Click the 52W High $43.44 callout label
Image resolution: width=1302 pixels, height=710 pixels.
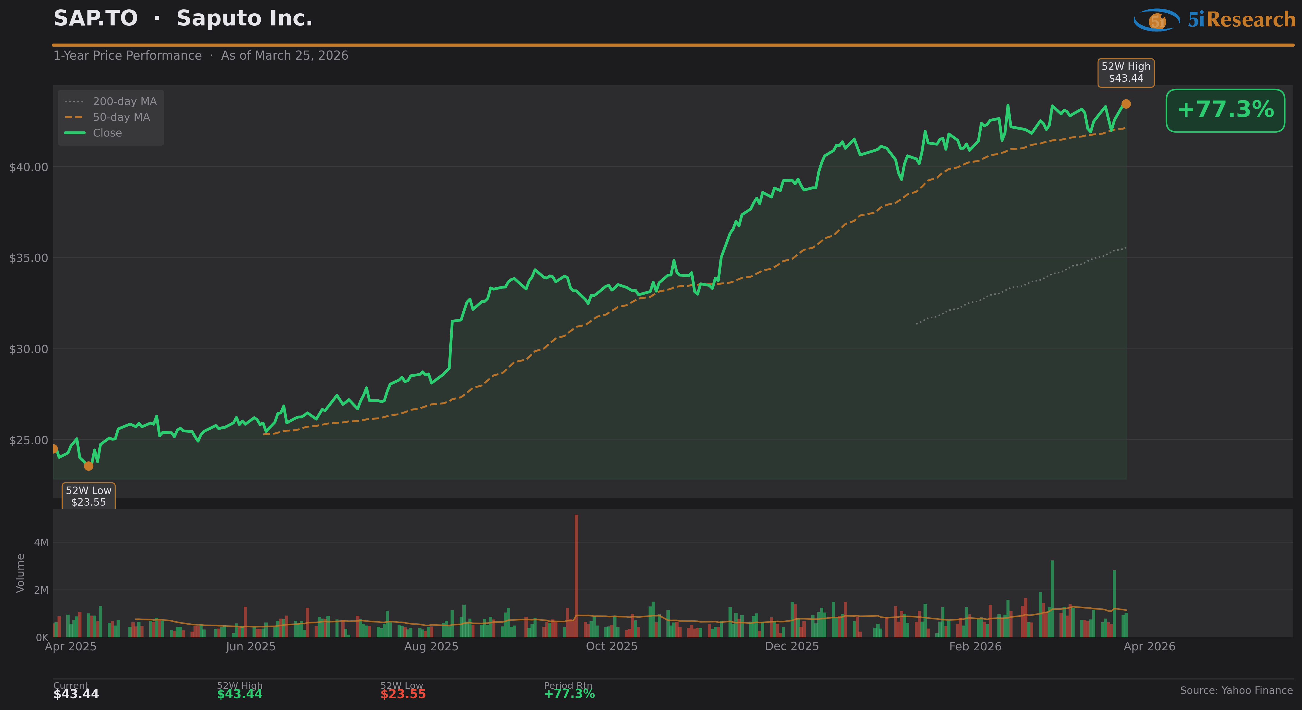(x=1125, y=73)
